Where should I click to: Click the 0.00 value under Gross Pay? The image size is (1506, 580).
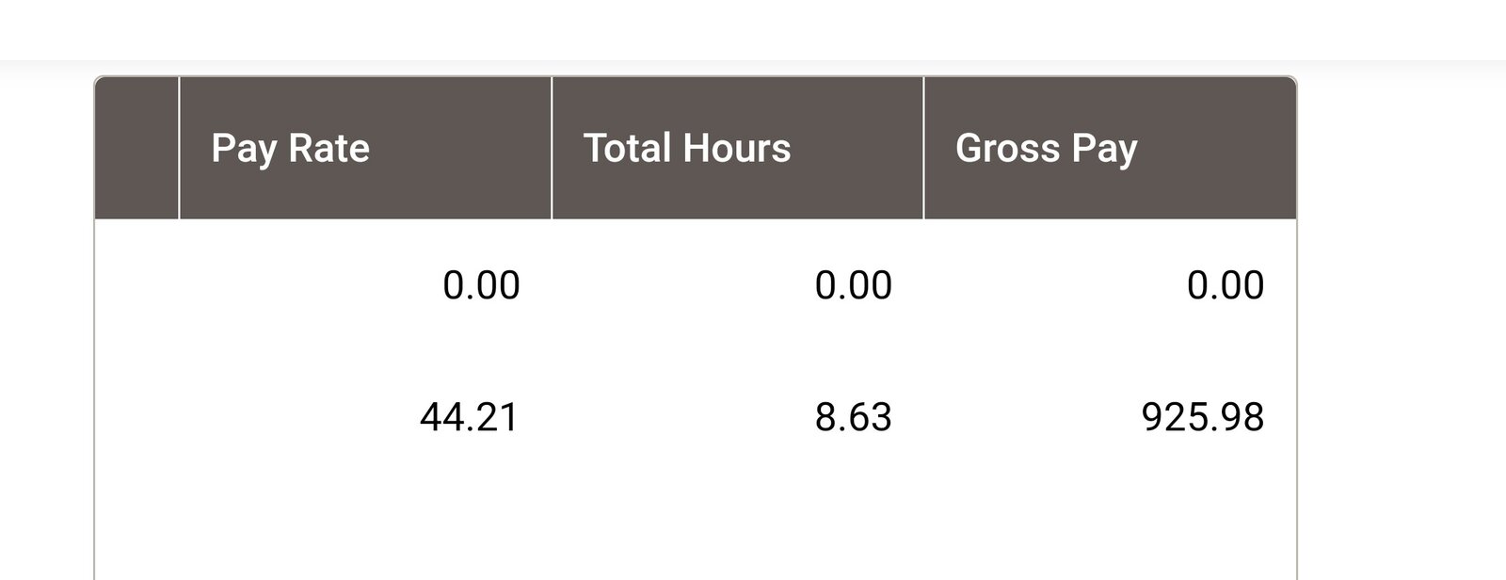click(x=1225, y=285)
